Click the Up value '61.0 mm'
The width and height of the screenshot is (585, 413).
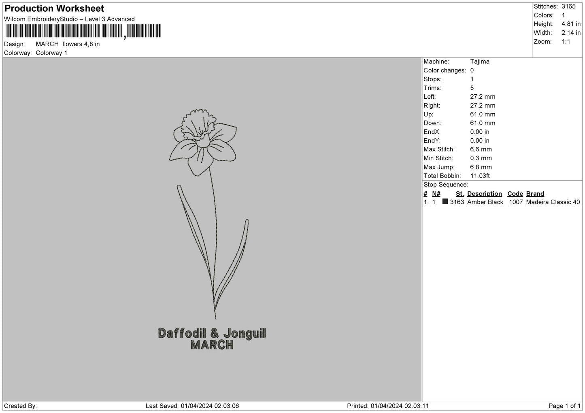pos(483,114)
